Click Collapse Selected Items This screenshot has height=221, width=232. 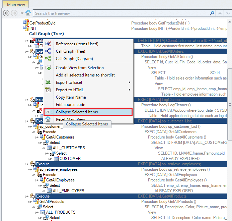click(x=88, y=112)
